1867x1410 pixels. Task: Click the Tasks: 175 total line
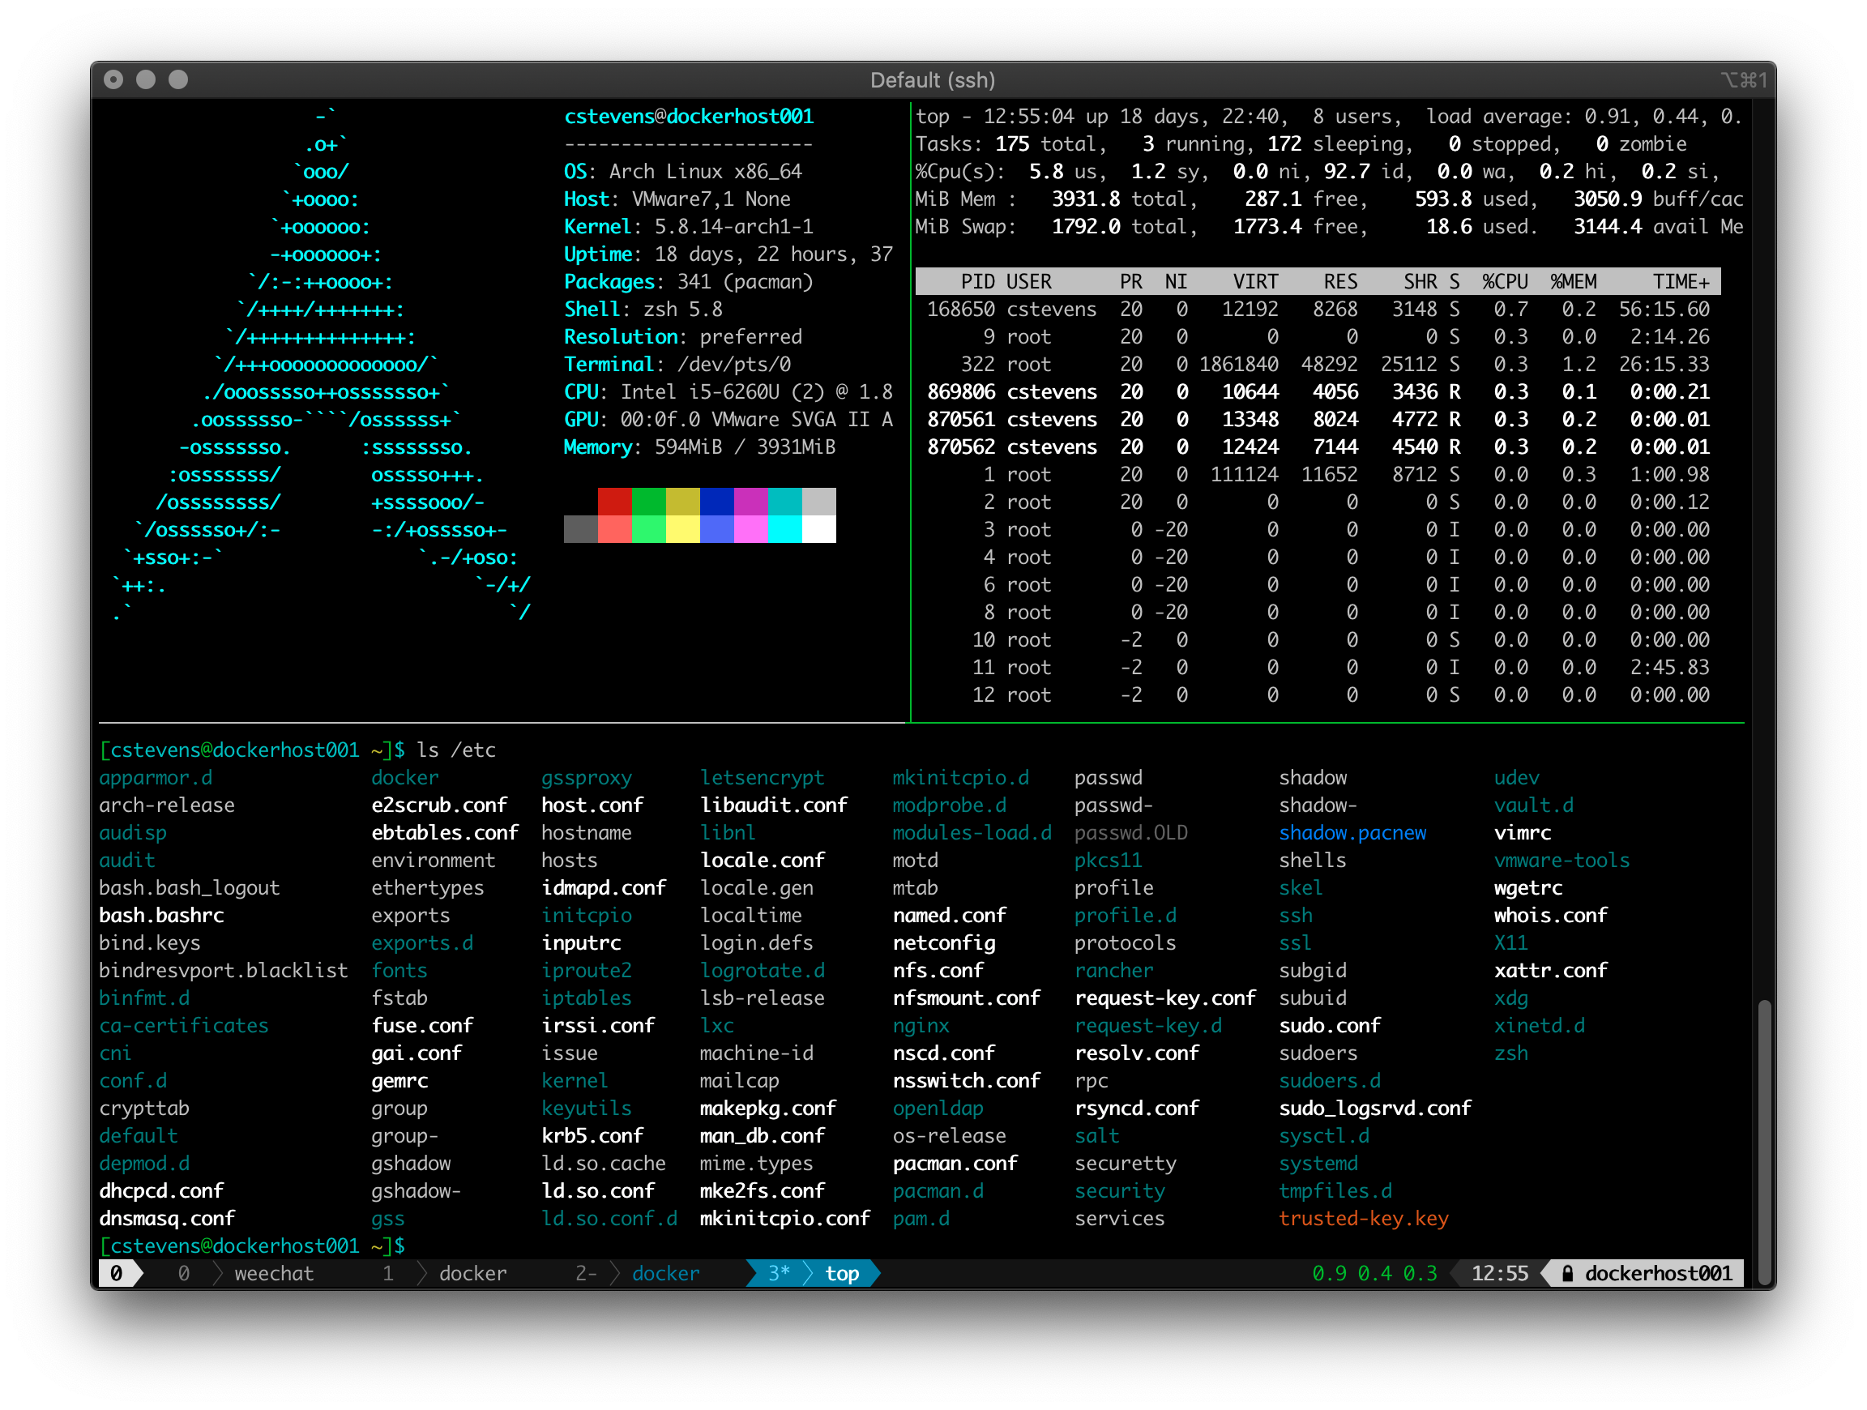coord(1301,143)
